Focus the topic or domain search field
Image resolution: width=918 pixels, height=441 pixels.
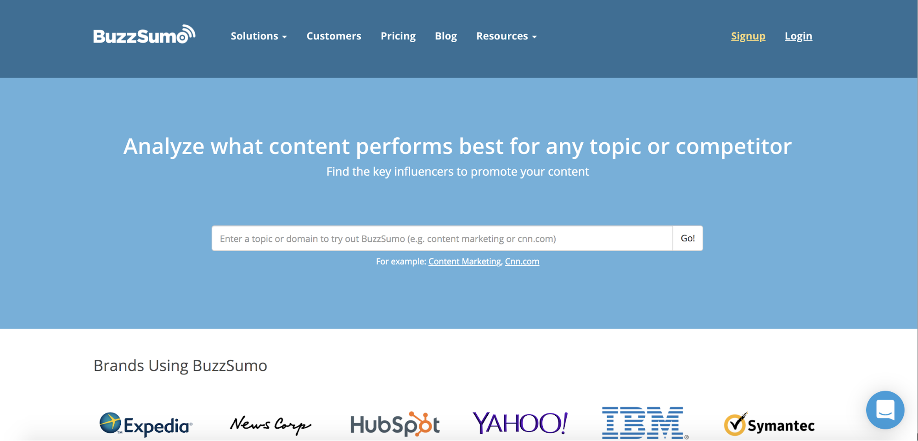pyautogui.click(x=442, y=239)
